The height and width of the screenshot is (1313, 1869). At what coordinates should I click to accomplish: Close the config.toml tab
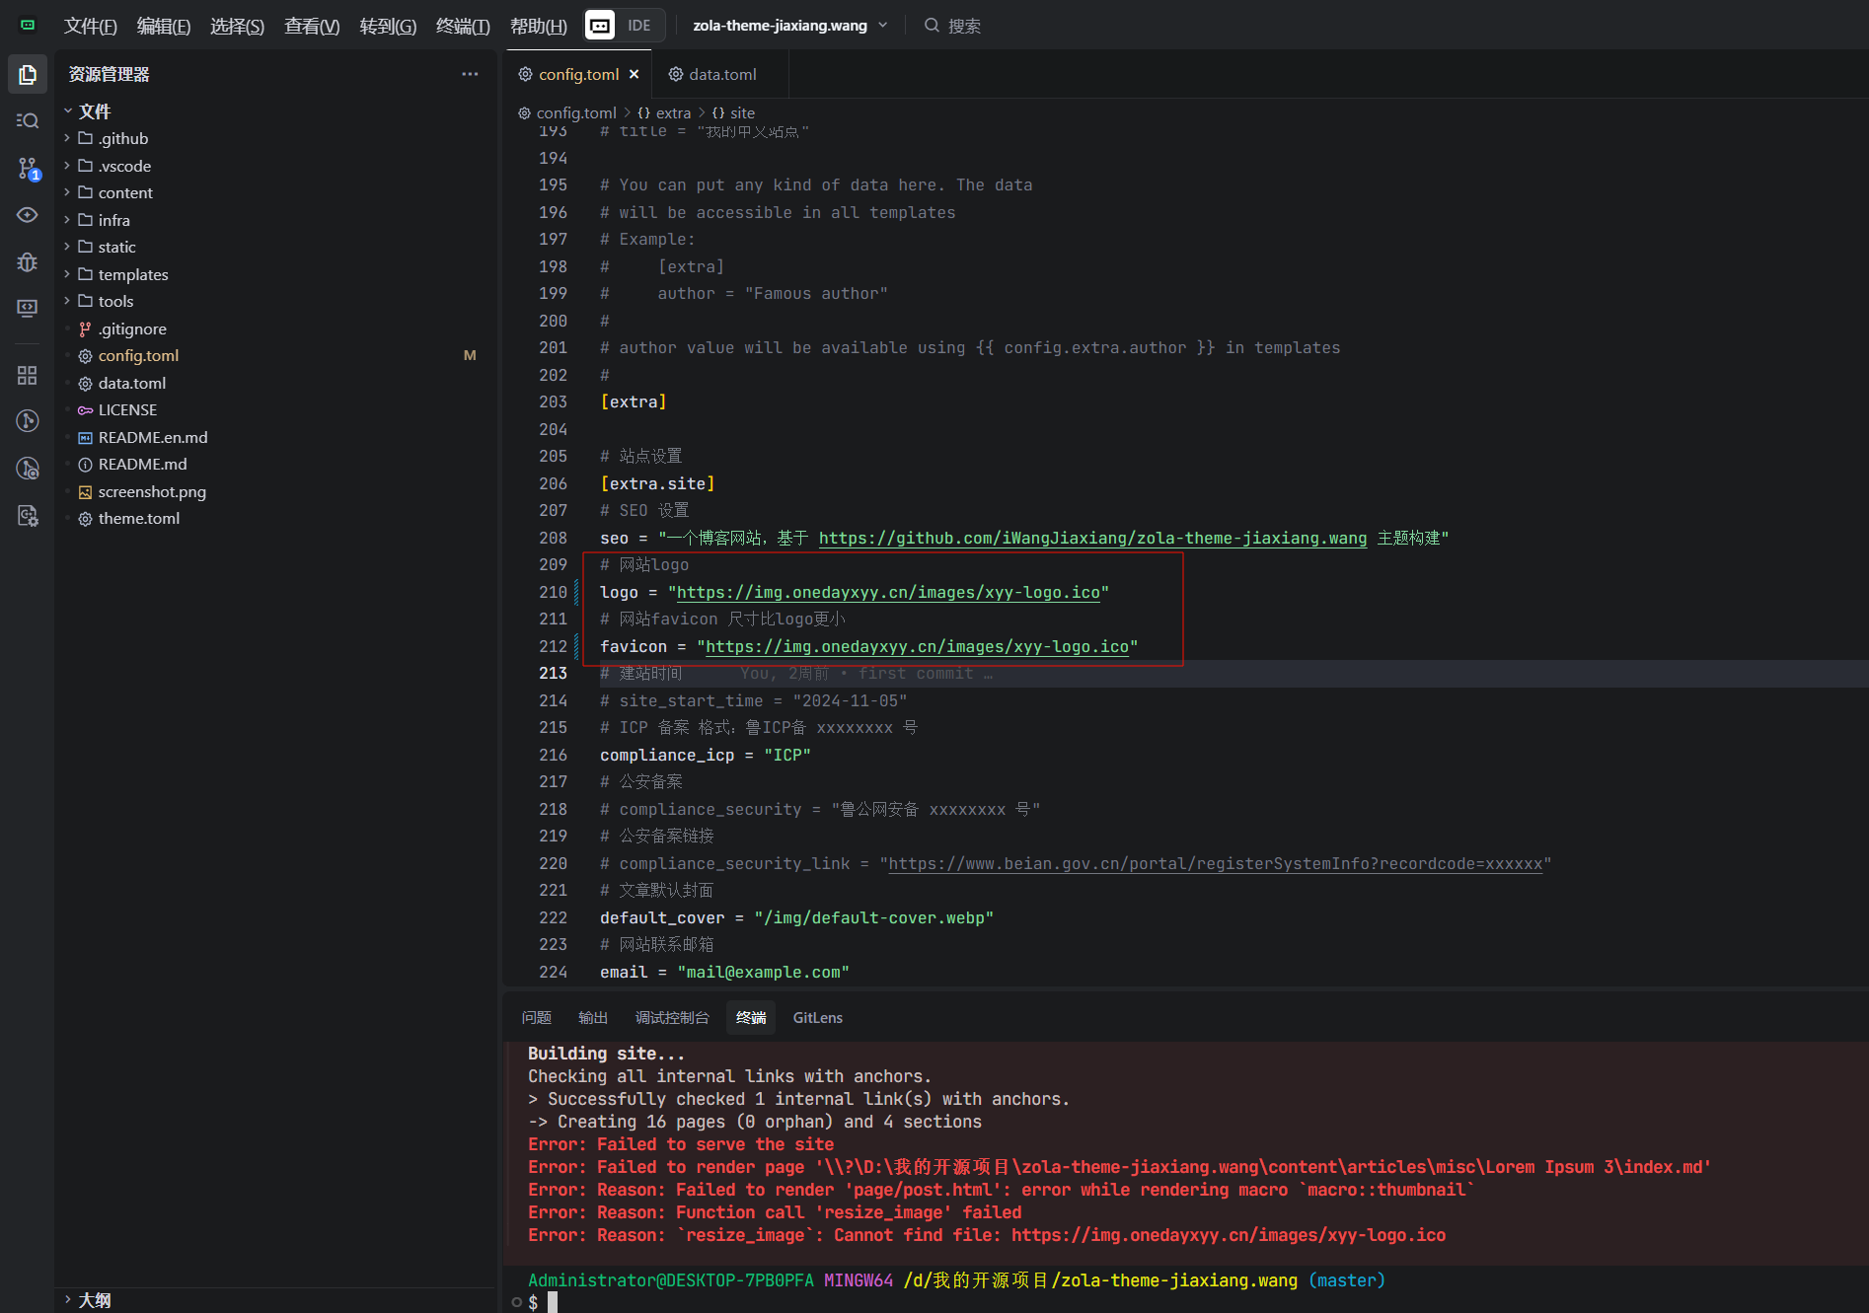point(634,74)
